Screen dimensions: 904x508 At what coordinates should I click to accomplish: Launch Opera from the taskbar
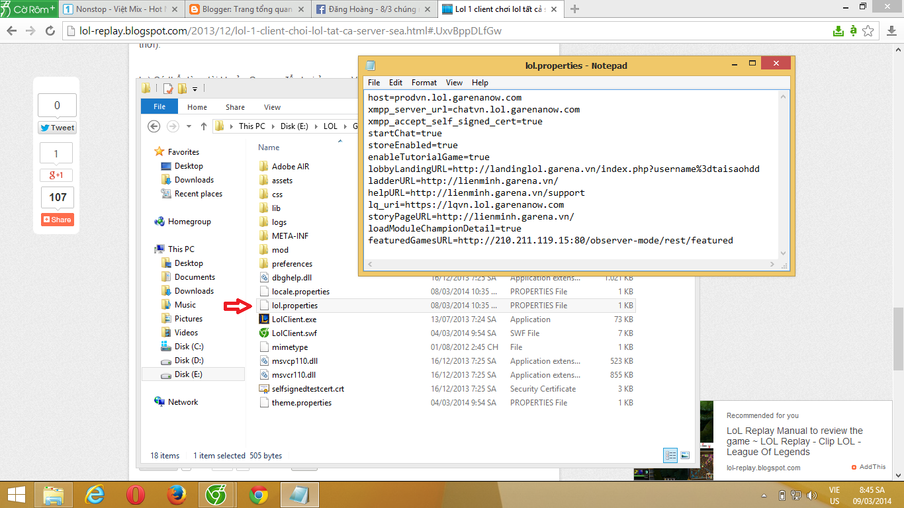[x=135, y=495]
